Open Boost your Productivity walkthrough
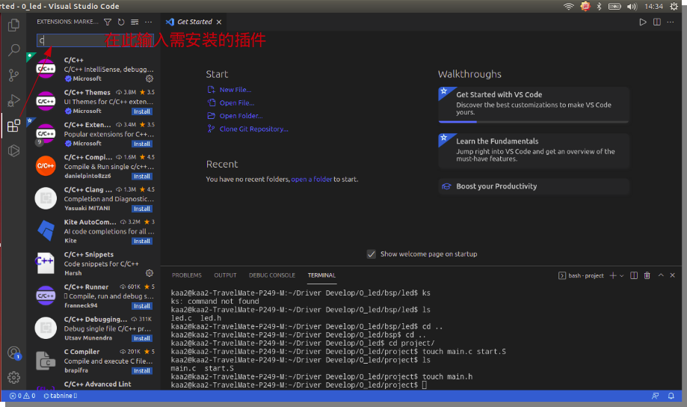687x407 pixels. tap(534, 186)
